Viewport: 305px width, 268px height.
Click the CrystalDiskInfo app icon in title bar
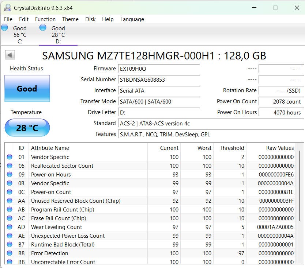8,8
